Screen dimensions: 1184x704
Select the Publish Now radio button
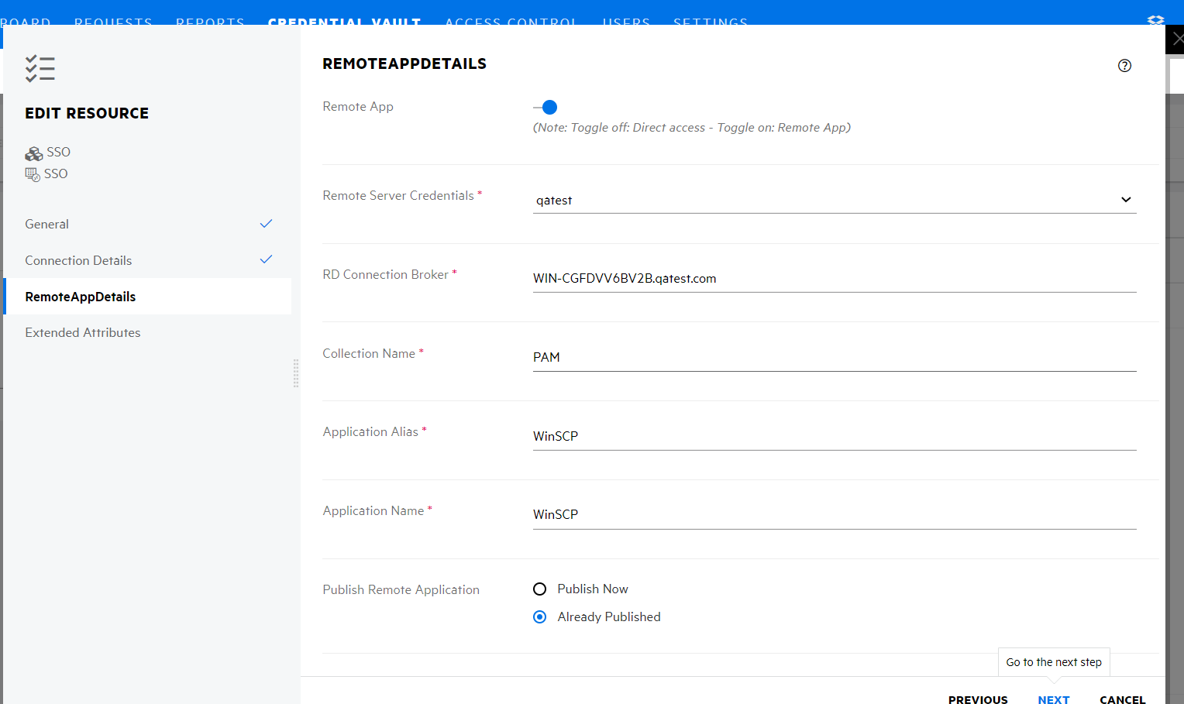point(539,589)
